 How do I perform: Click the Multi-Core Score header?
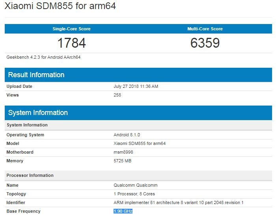205,29
